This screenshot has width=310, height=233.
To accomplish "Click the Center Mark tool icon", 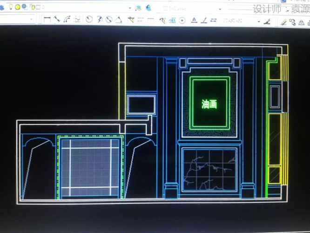I will point(182,20).
